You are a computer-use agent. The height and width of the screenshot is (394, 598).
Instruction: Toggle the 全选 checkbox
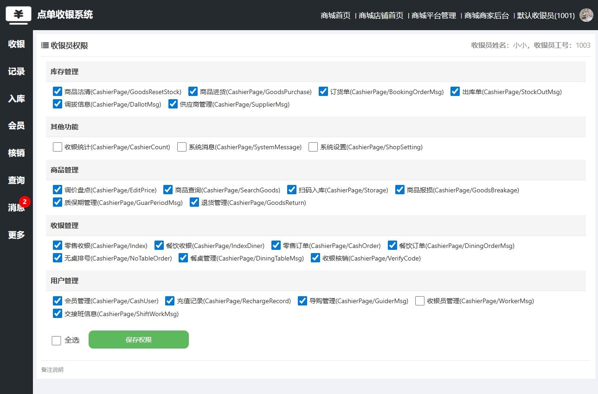click(57, 341)
